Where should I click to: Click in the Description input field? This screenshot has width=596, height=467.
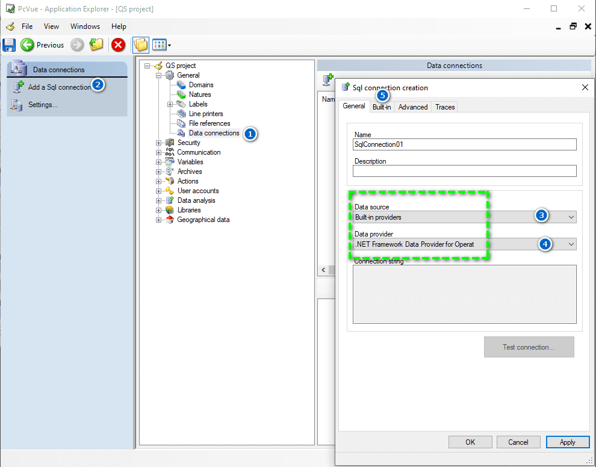click(465, 171)
